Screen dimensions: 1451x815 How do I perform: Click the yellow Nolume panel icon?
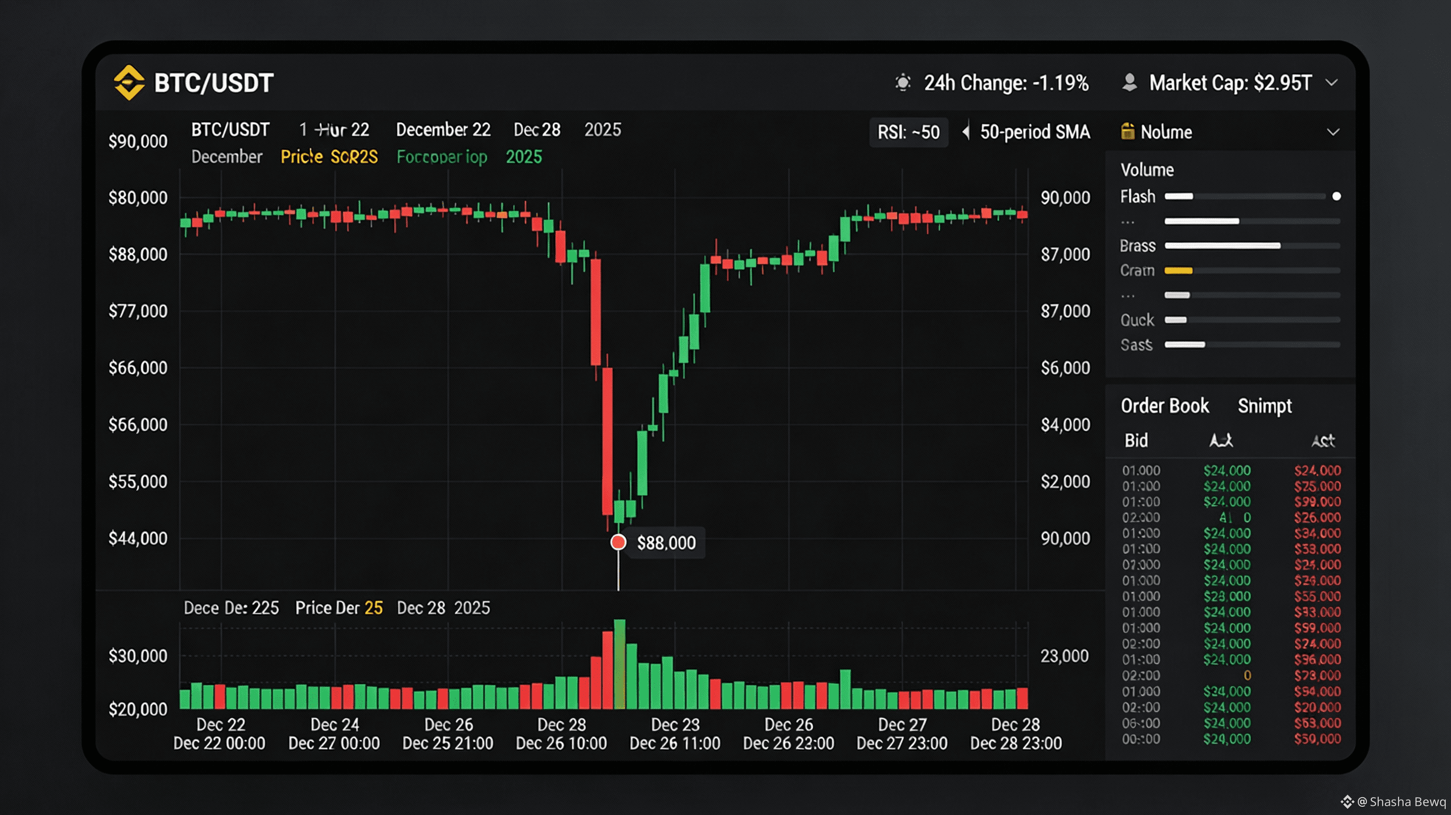(1127, 131)
